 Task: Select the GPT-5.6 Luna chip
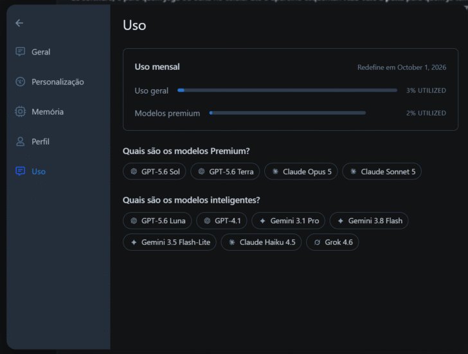click(157, 221)
